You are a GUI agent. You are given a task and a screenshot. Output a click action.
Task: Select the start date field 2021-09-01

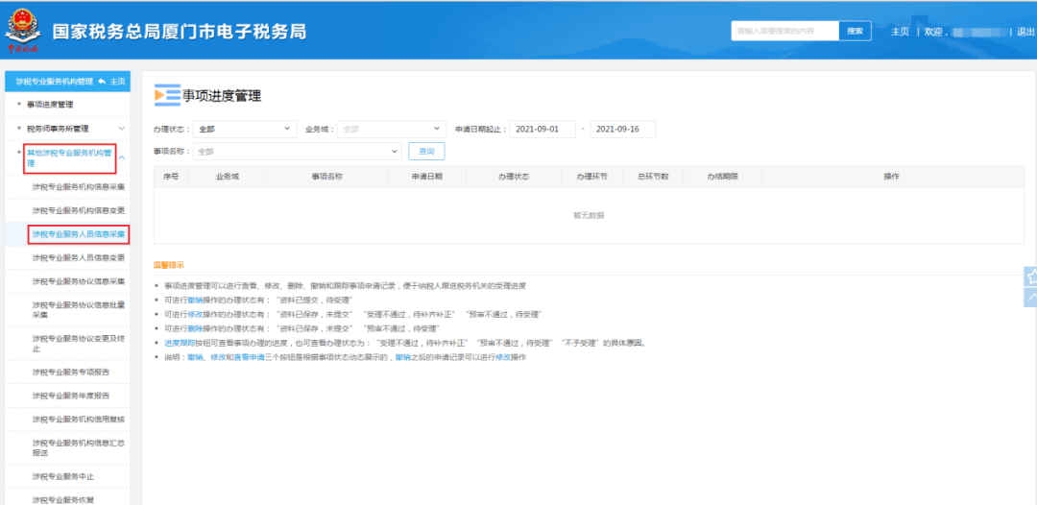[x=543, y=129]
